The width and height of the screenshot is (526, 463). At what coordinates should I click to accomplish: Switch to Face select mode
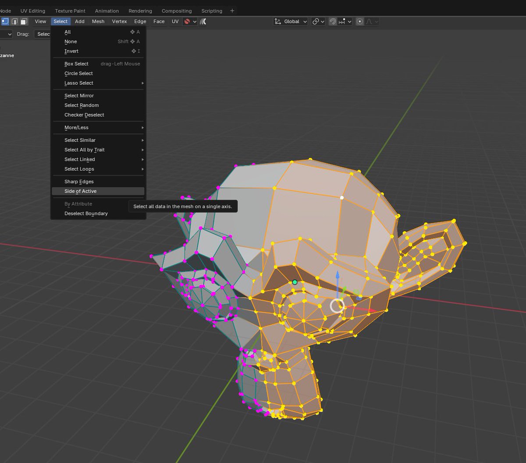[x=24, y=21]
